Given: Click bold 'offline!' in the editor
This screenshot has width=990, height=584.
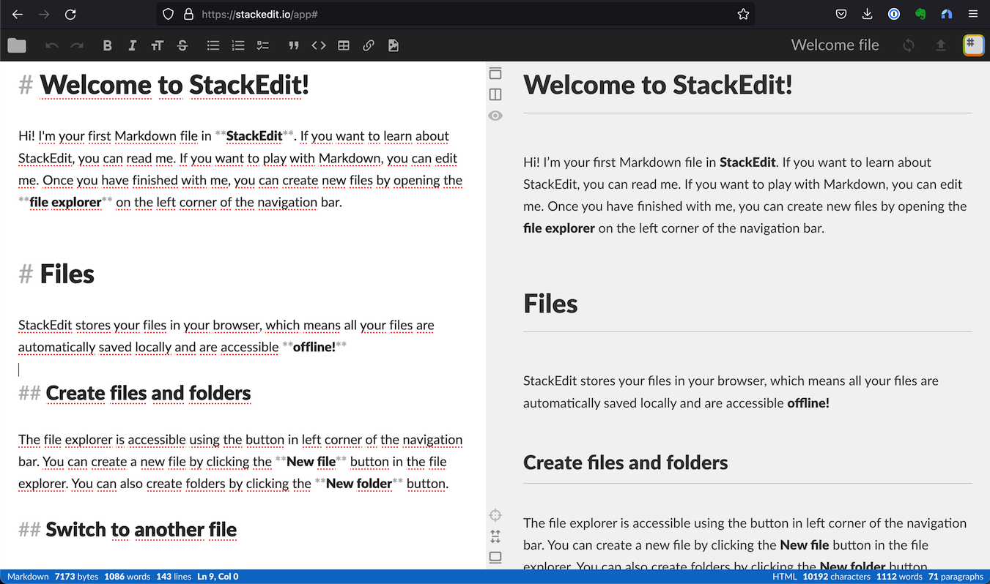Looking at the screenshot, I should (314, 347).
